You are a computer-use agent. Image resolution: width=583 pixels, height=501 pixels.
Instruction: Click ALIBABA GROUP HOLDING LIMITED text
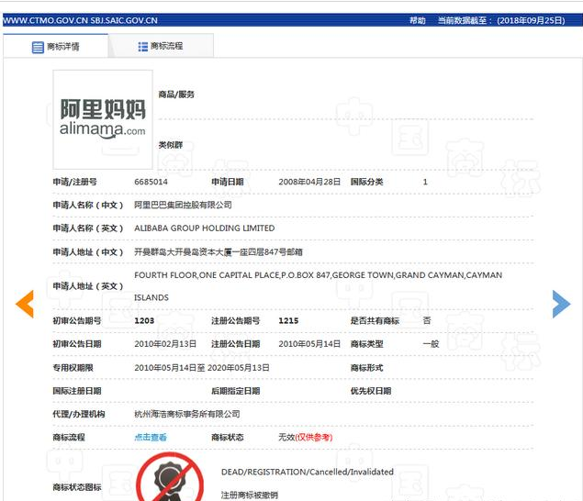click(204, 228)
